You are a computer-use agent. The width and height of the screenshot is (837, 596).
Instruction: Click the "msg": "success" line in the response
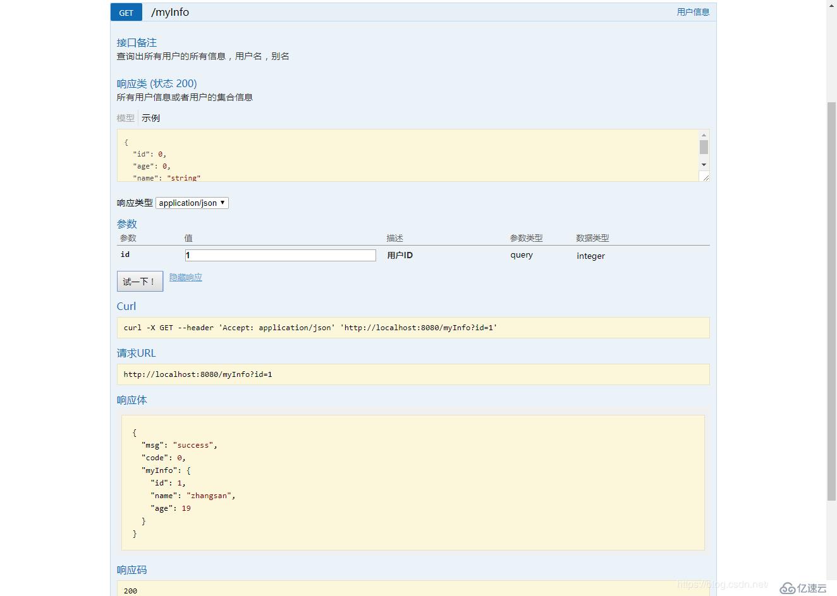(x=180, y=445)
